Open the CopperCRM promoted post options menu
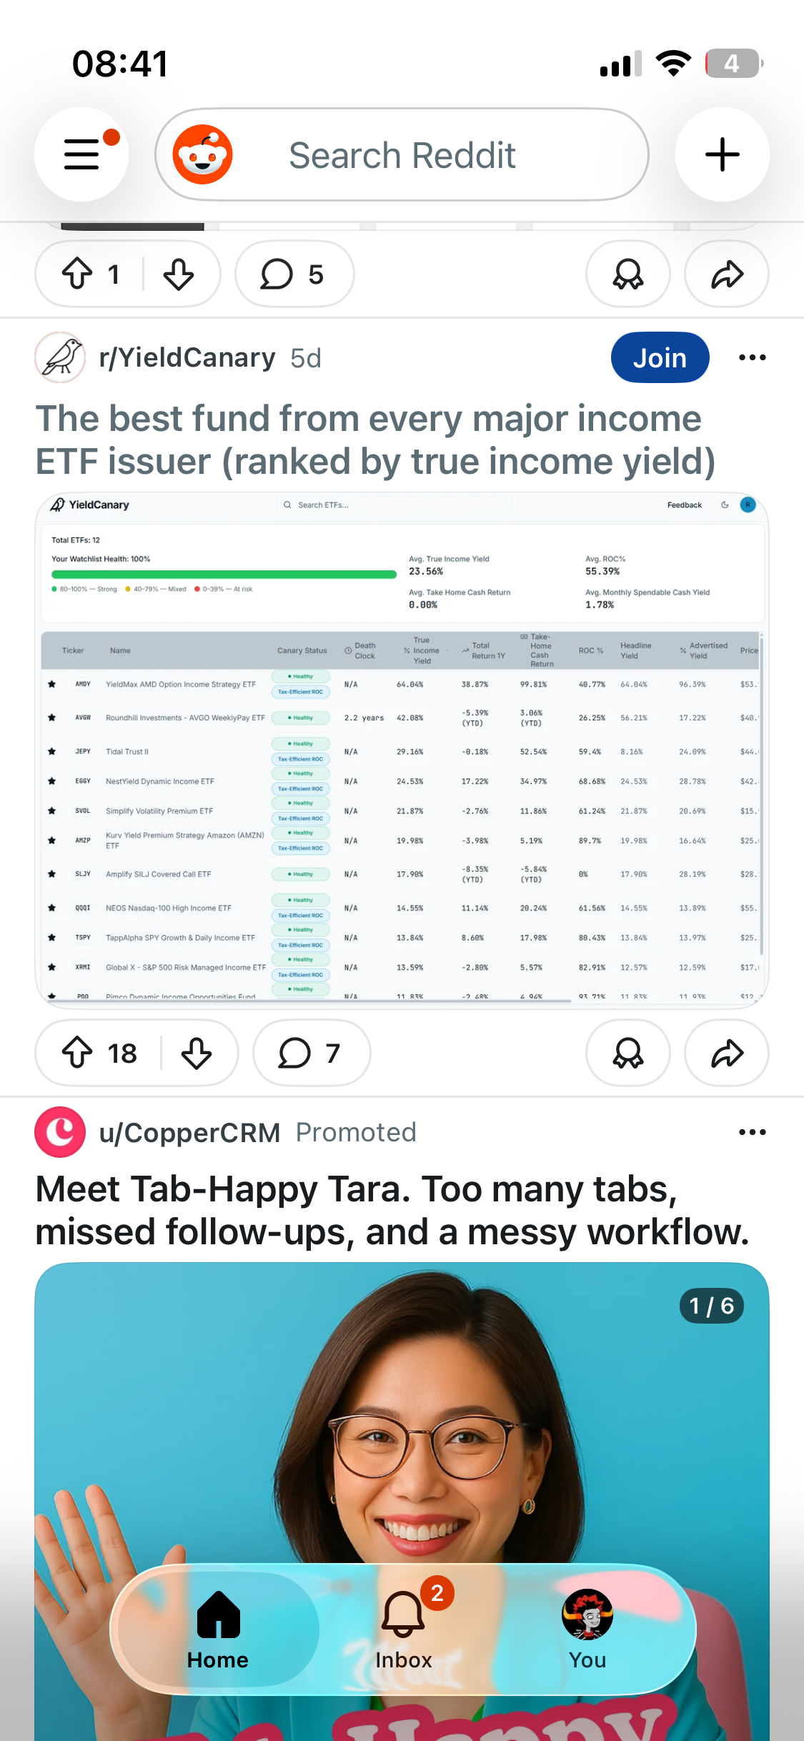Viewport: 804px width, 1741px height. 753,1132
